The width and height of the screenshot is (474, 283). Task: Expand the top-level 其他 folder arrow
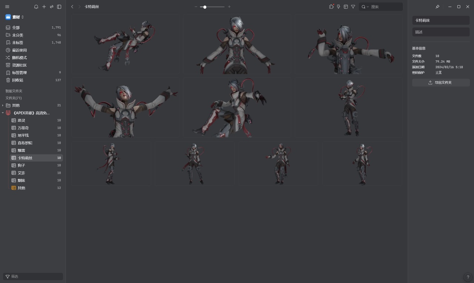pyautogui.click(x=3, y=106)
